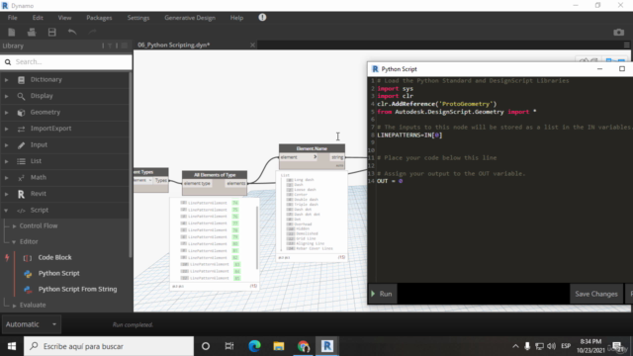The height and width of the screenshot is (356, 633).
Task: Click the Python Script node icon
Action: [x=28, y=274]
